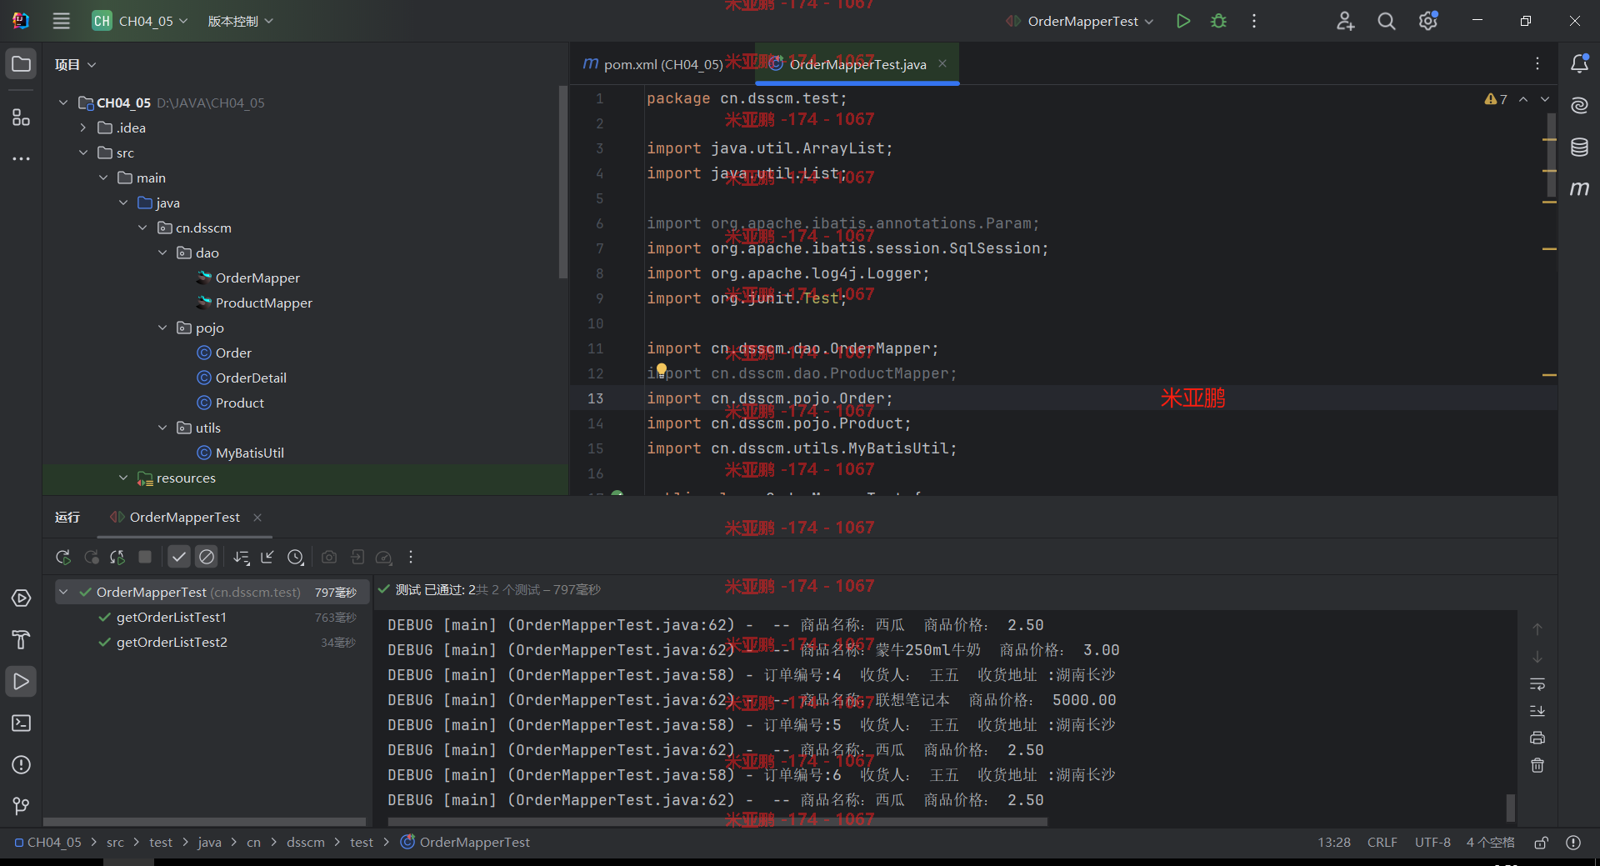The height and width of the screenshot is (866, 1600).
Task: Toggle scroll to end of console
Action: pos(1537,711)
